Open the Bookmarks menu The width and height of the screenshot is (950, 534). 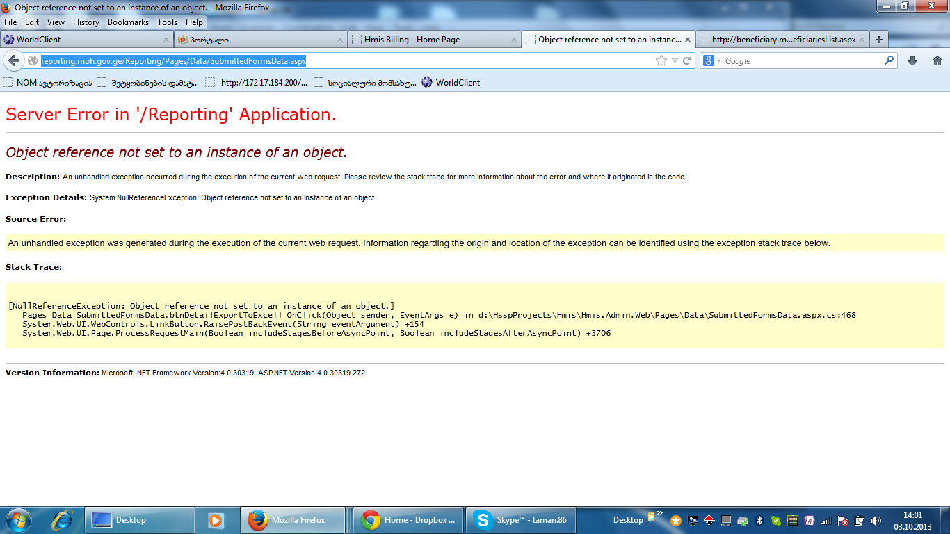[x=128, y=22]
